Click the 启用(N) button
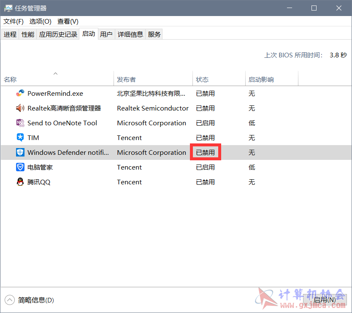Viewport: 352px width, 313px height. [x=325, y=300]
